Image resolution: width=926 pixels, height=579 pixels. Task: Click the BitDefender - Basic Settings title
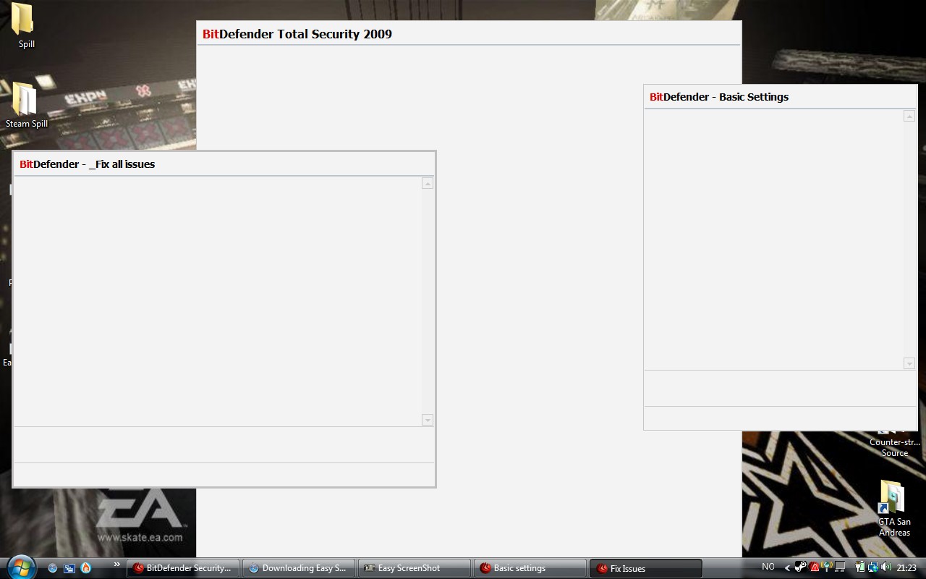(719, 97)
